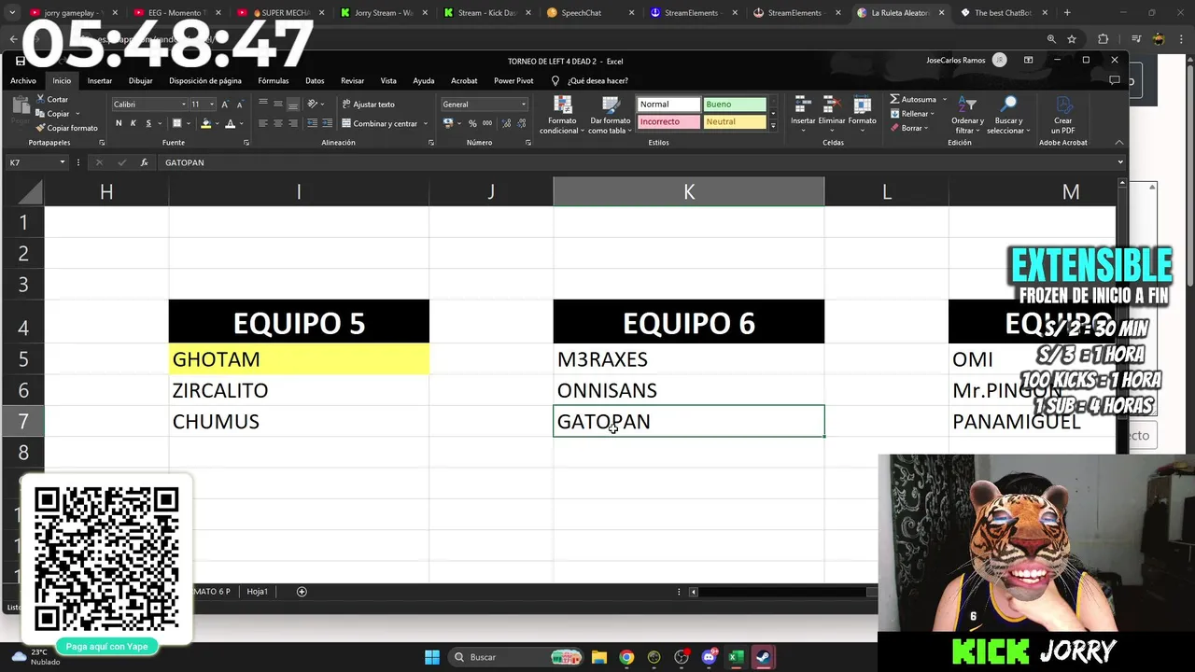Viewport: 1195px width, 672px height.
Task: Toggle underline (S) formatting
Action: (x=148, y=123)
